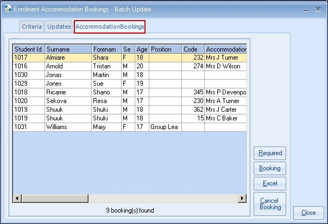Switch to the Criteria tab

click(x=31, y=27)
